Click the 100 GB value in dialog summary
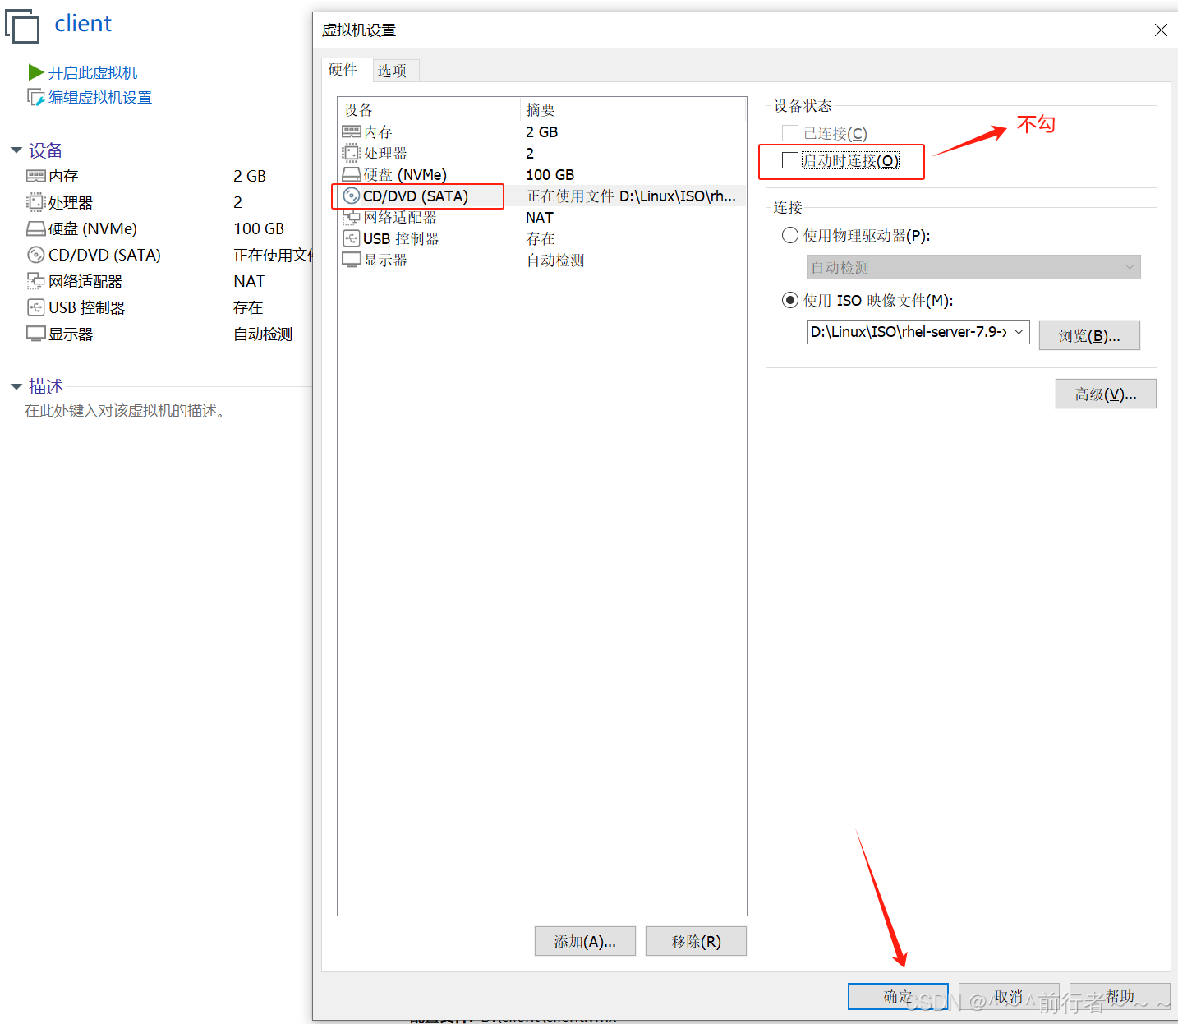Viewport: 1178px width, 1024px height. pos(550,174)
